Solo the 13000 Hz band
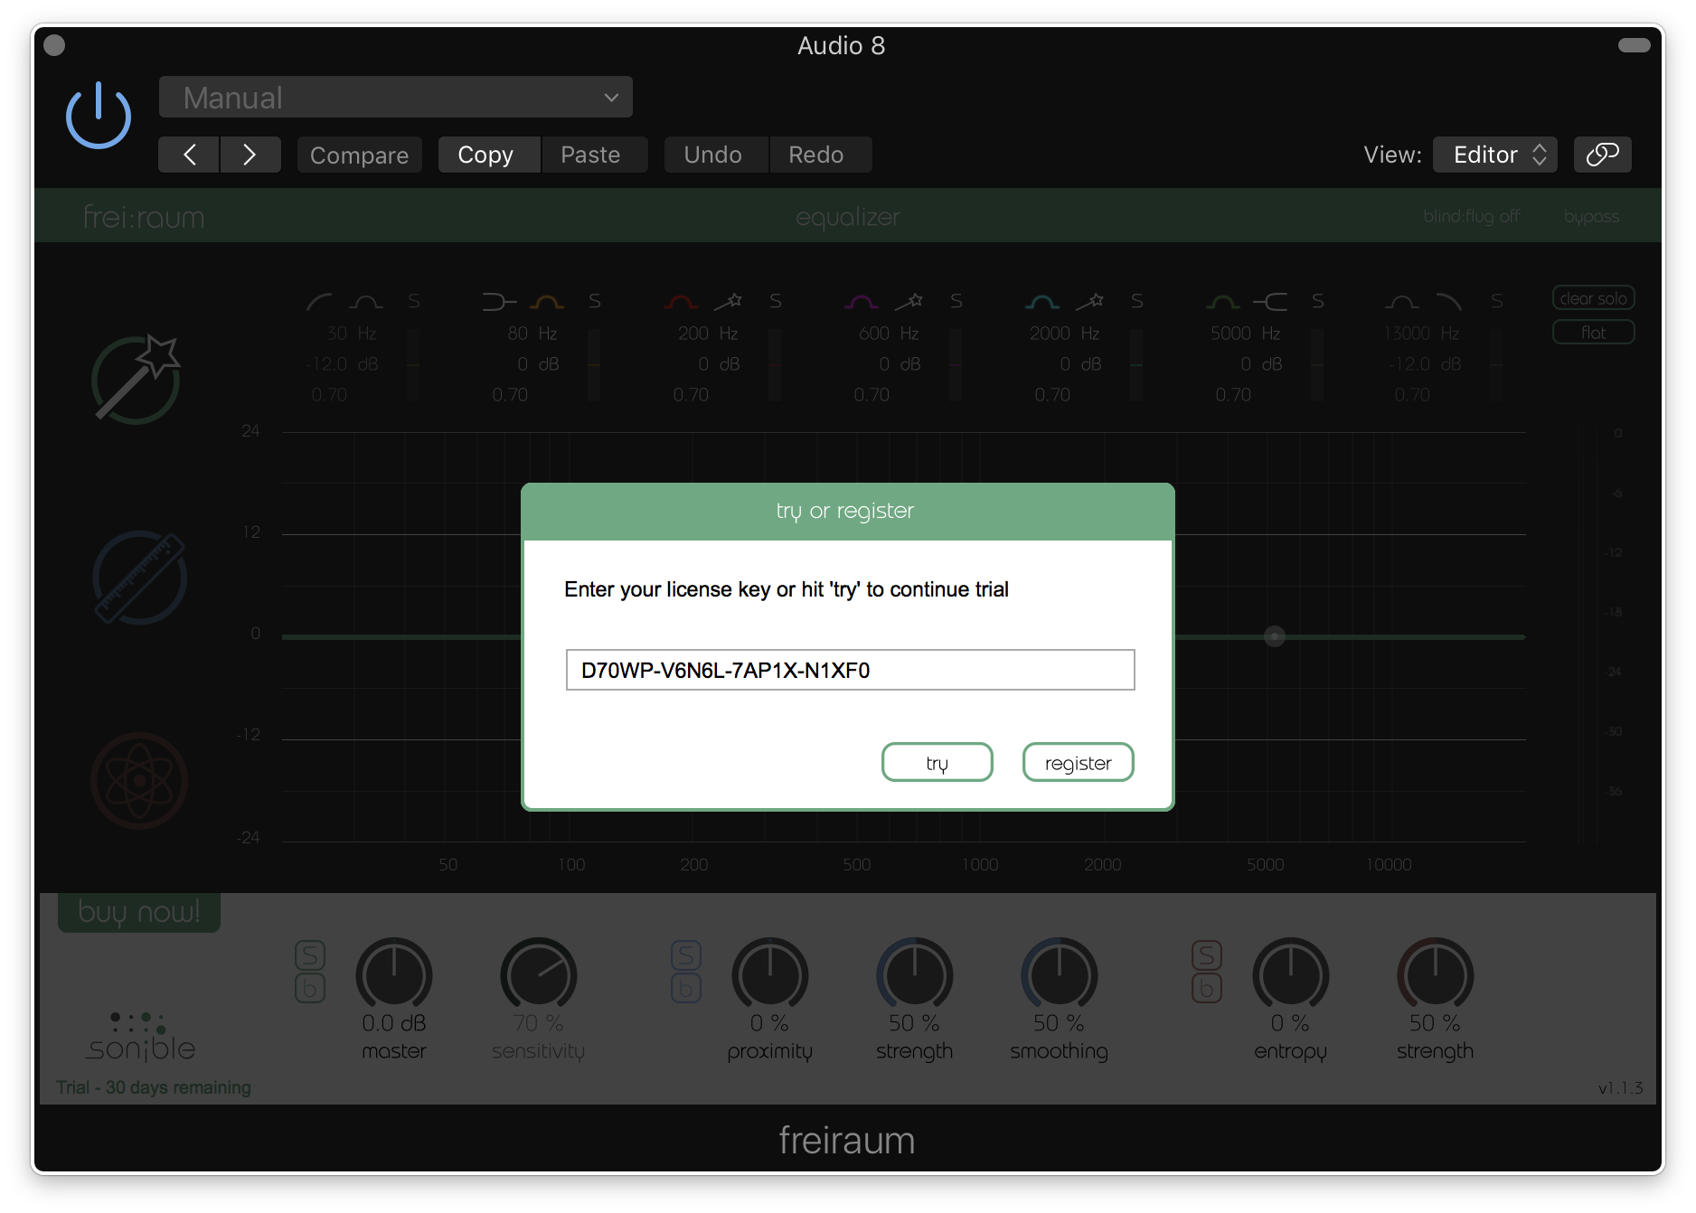The width and height of the screenshot is (1696, 1213). 1497,301
